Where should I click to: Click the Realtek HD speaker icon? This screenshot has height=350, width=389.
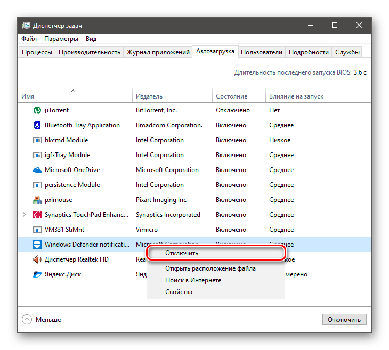click(37, 259)
